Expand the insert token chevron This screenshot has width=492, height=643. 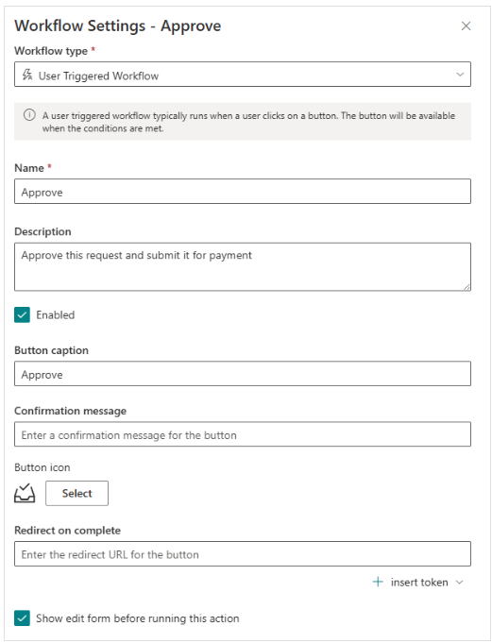460,582
